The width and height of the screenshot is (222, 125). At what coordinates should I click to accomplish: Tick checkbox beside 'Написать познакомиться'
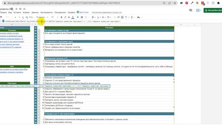(x=39, y=78)
